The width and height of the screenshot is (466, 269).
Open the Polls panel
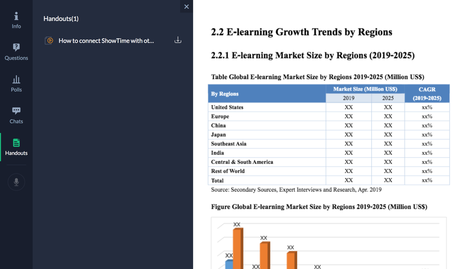point(16,83)
